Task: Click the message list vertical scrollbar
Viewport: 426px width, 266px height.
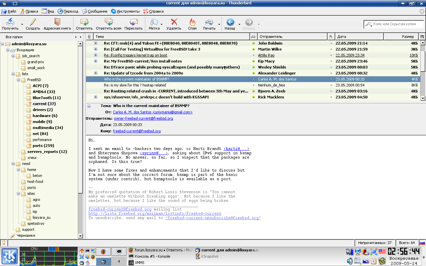Action: point(423,70)
